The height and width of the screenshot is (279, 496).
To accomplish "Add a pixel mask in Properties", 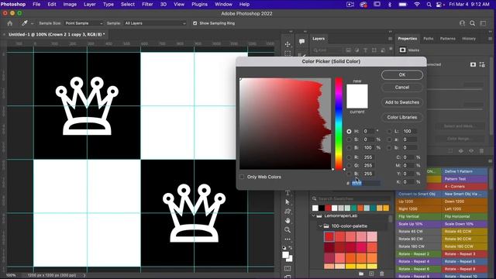I will [473, 64].
